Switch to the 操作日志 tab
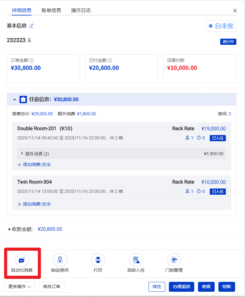245x297 pixels. [81, 10]
